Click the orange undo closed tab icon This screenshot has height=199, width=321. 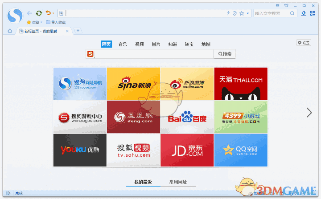(48, 13)
